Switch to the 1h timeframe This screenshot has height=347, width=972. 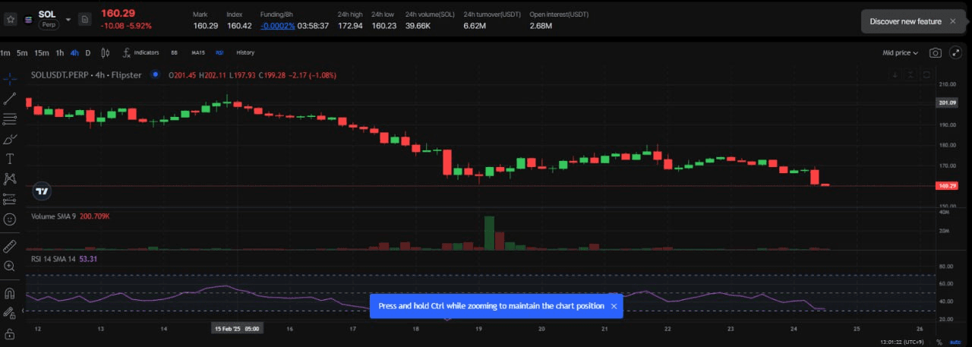click(x=60, y=53)
